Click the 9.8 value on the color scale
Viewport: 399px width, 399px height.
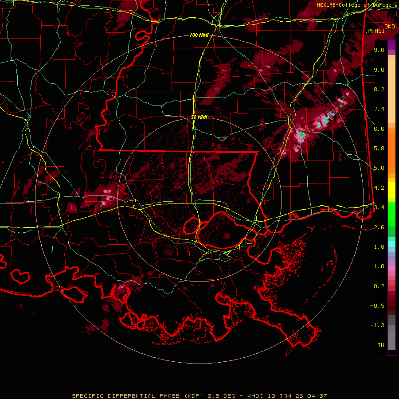click(379, 50)
